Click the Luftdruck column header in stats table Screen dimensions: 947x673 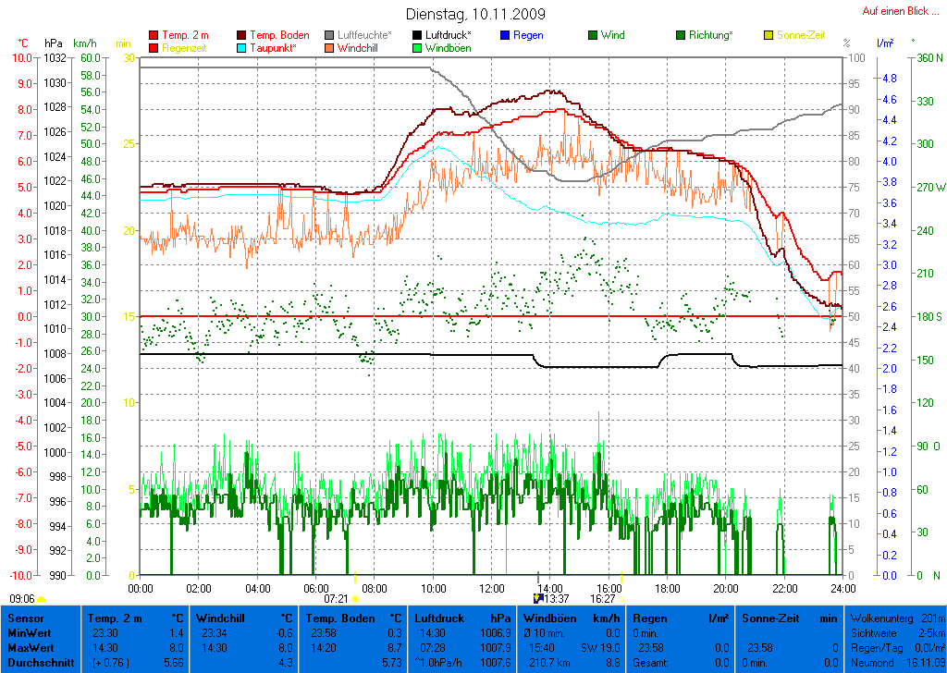437,618
